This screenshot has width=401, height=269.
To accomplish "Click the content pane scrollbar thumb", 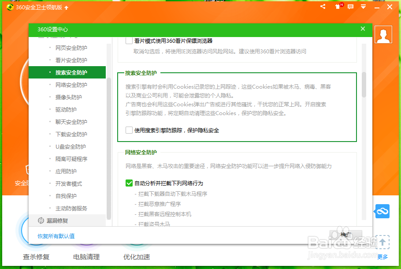I will [364, 85].
